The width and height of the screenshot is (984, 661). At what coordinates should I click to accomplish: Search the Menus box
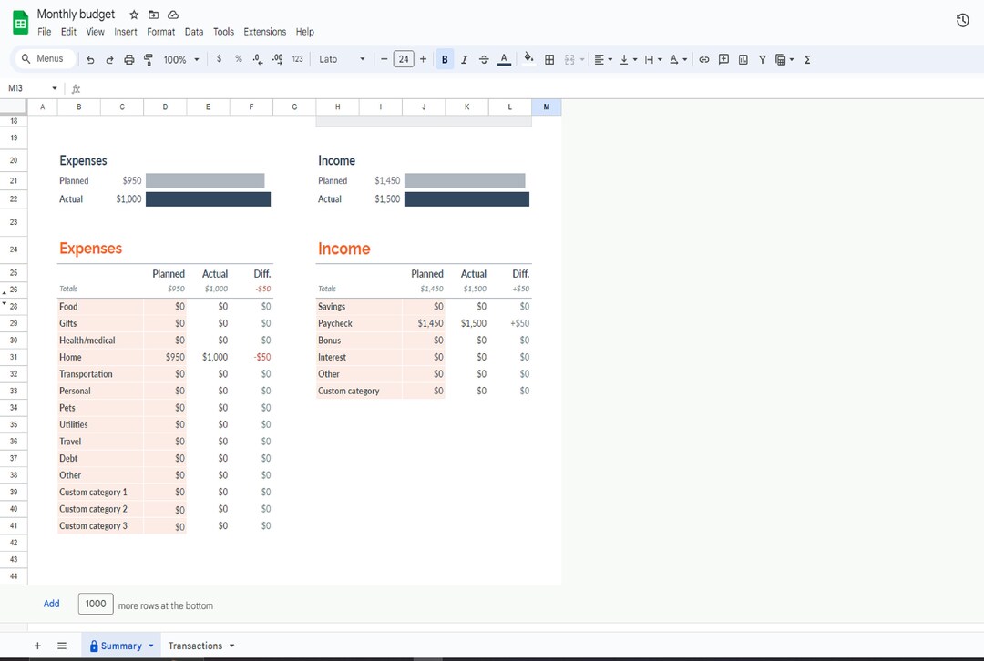[x=46, y=59]
